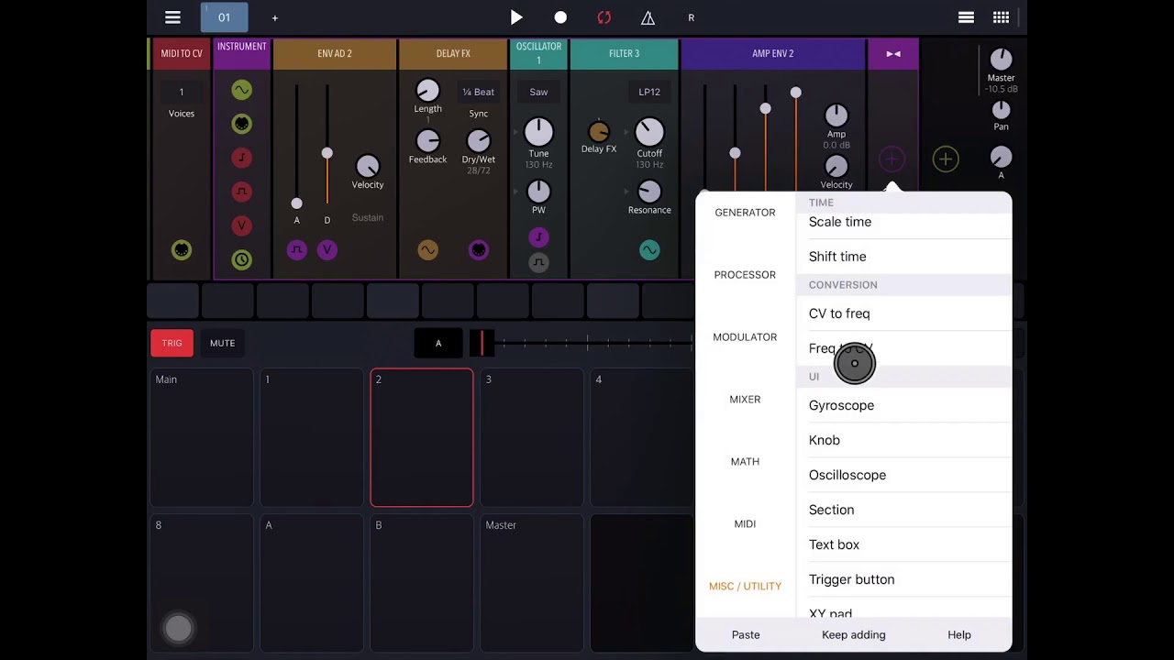Click the Keep adding button
This screenshot has width=1174, height=660.
(854, 634)
